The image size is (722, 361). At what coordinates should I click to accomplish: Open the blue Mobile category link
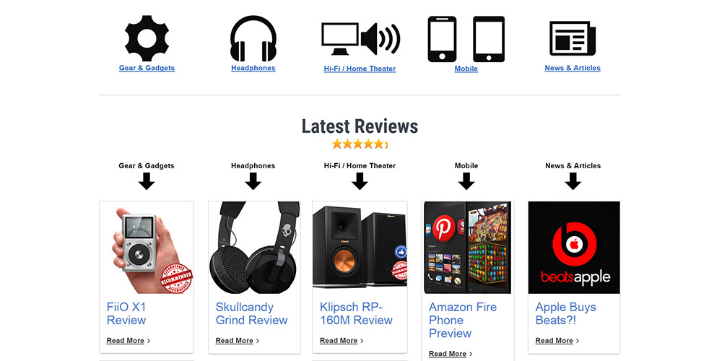(x=466, y=69)
